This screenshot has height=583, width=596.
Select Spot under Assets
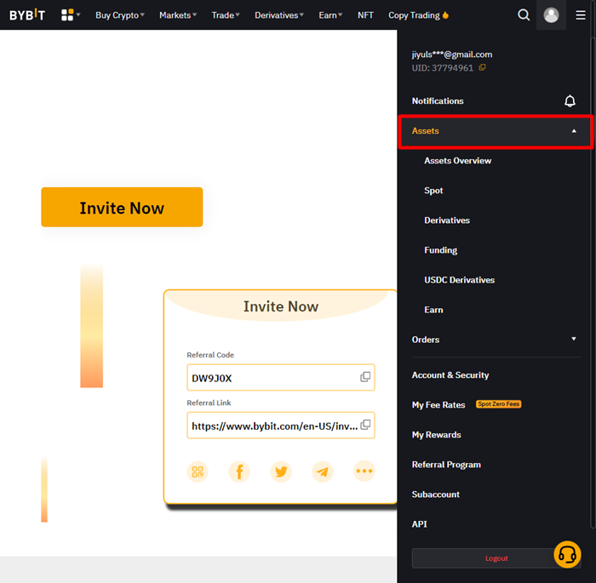tap(433, 191)
